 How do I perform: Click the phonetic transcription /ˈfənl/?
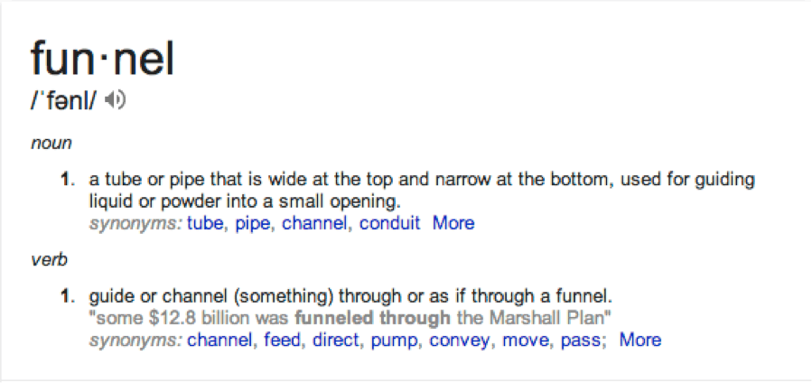click(x=63, y=101)
